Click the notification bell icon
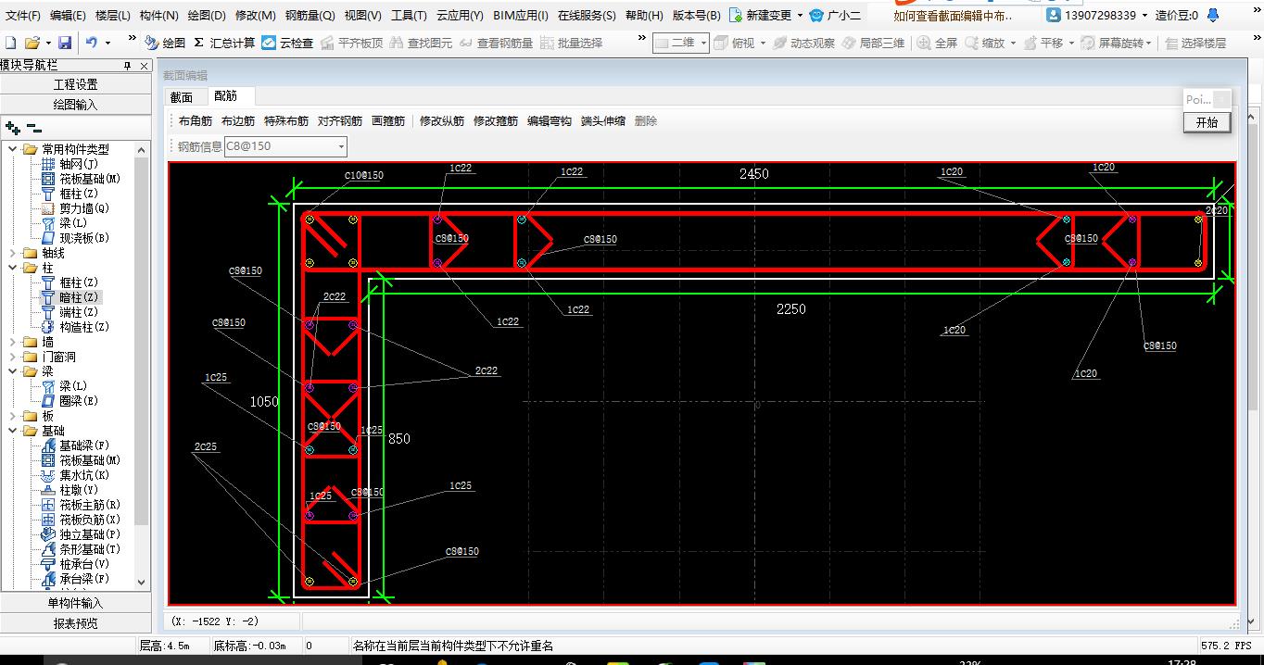Image resolution: width=1264 pixels, height=665 pixels. (1213, 15)
